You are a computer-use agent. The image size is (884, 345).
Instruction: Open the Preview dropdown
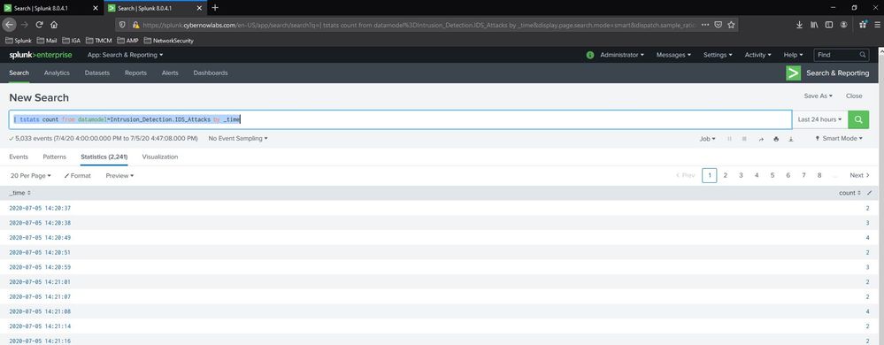pos(119,176)
